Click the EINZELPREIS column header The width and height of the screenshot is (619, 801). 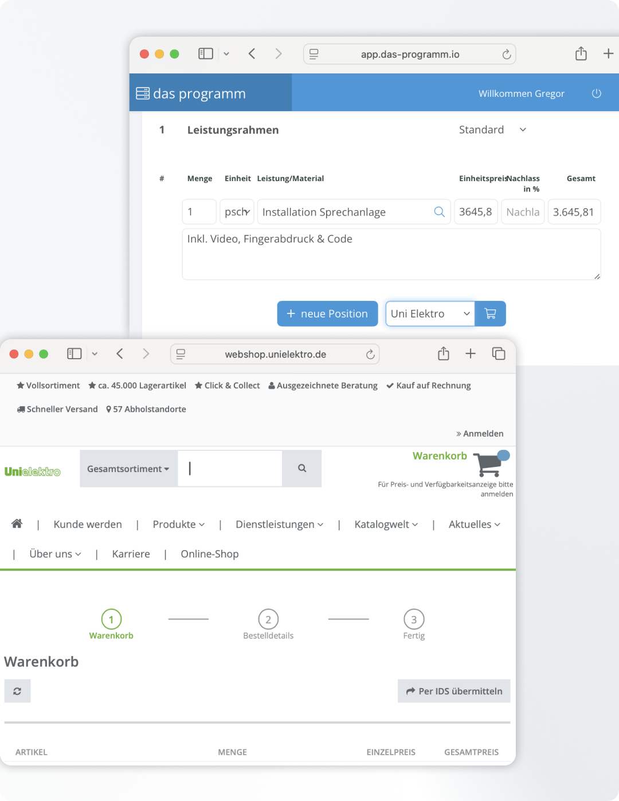391,752
